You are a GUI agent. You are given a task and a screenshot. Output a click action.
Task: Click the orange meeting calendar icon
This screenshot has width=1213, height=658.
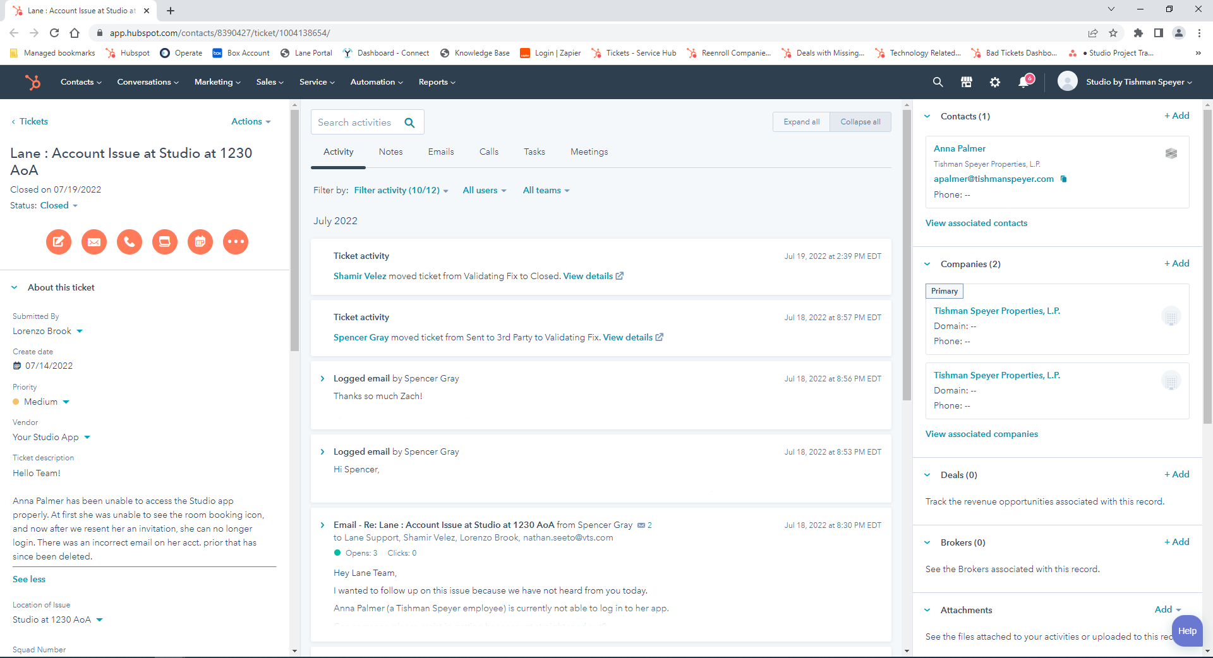[200, 242]
